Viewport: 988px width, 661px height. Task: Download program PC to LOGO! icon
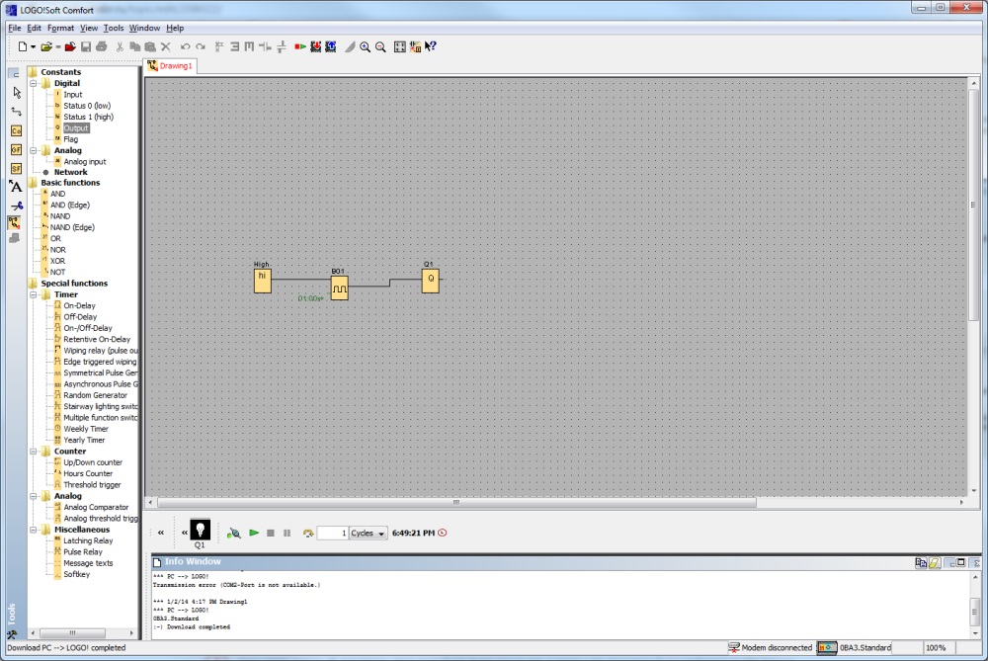pos(315,46)
